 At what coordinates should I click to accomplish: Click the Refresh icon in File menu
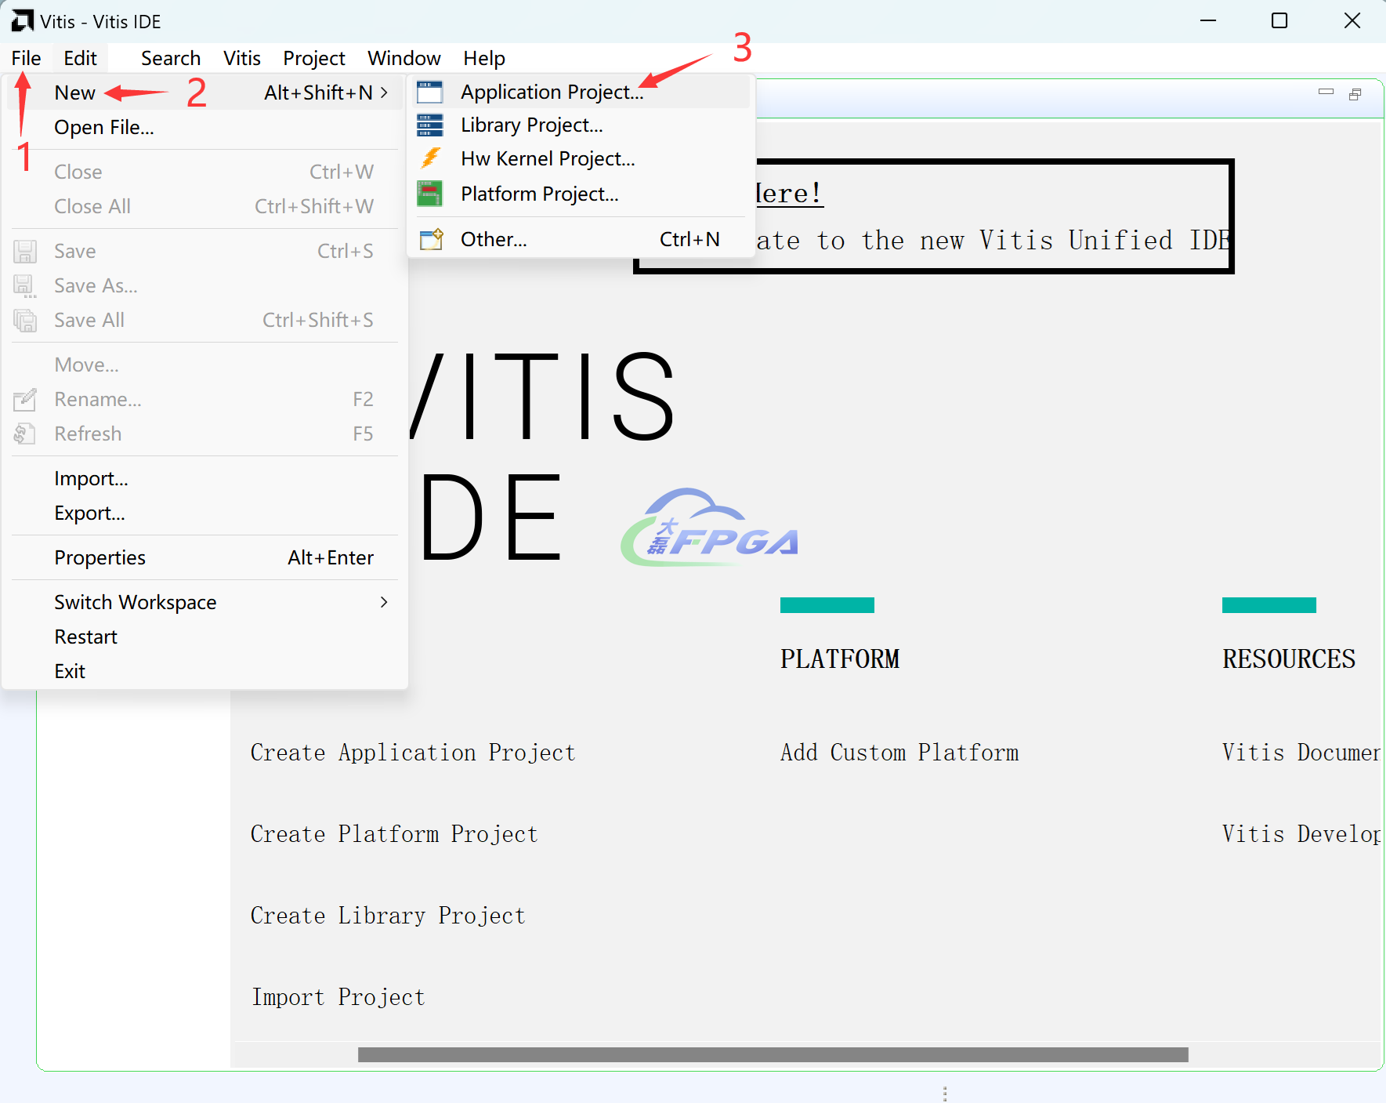25,434
